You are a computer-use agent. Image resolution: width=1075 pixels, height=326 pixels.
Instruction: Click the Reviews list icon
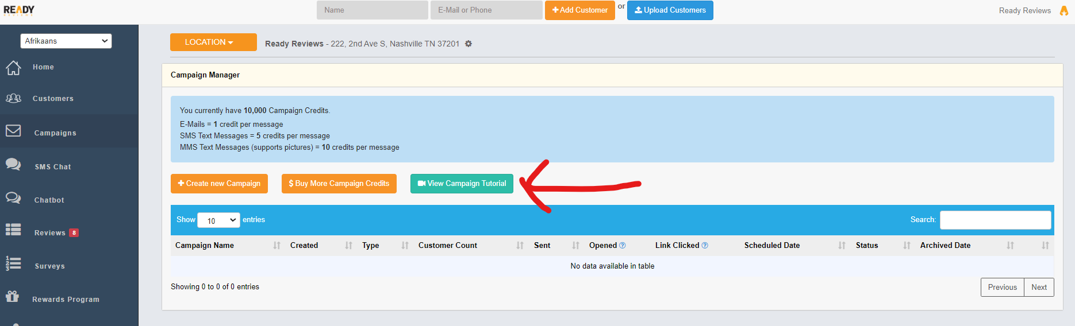coord(13,230)
